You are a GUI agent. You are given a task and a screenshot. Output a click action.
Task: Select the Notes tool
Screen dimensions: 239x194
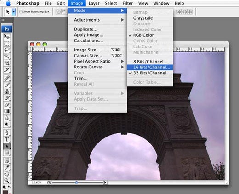tap(7, 160)
